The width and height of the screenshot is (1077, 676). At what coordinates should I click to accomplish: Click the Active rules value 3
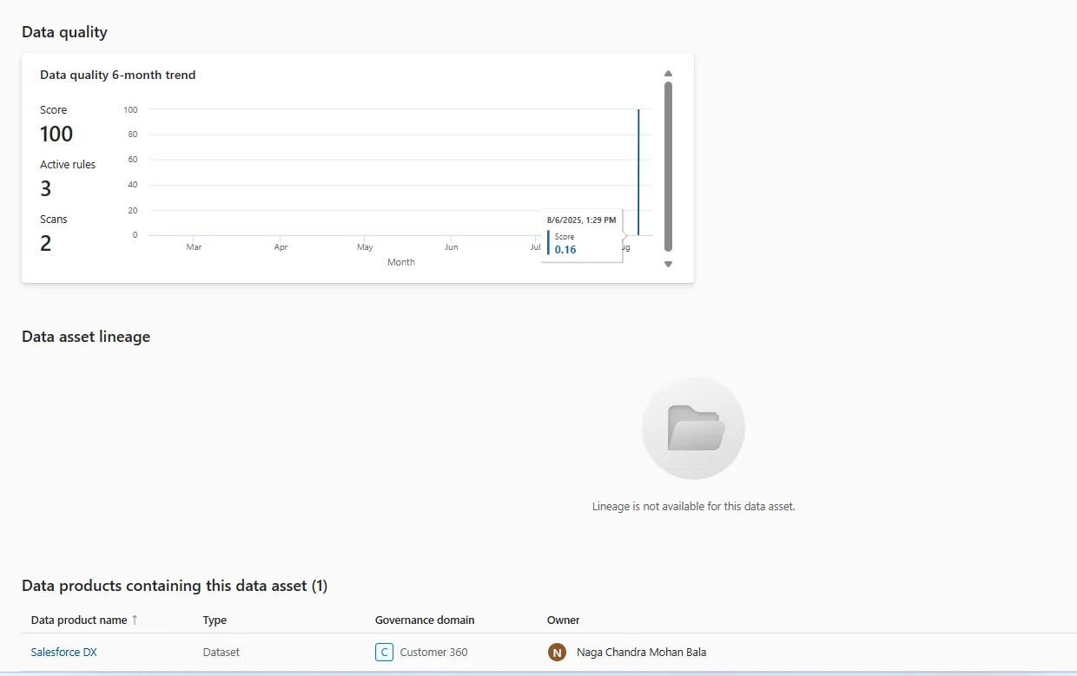click(46, 188)
